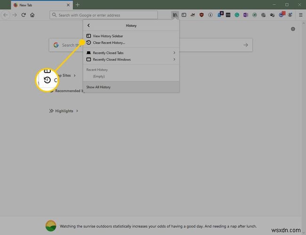Screen dimensions: 306x235
Task: Open the green Grammarly extension icon
Action: click(237, 15)
